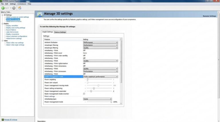Open the Ambient Occlusion setting dropdown

coord(101,42)
